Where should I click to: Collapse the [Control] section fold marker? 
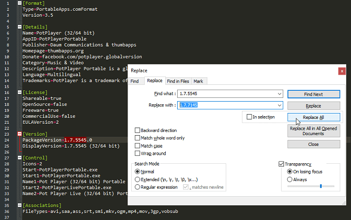19,158
